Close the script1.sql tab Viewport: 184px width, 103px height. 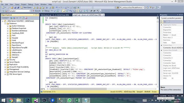[103, 15]
